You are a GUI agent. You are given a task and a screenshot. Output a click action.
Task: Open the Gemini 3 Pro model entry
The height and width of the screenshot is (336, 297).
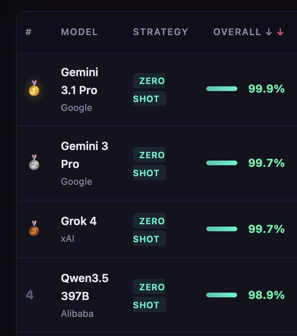tap(85, 155)
